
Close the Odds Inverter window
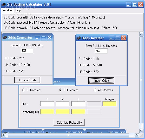pyautogui.click(x=123, y=38)
